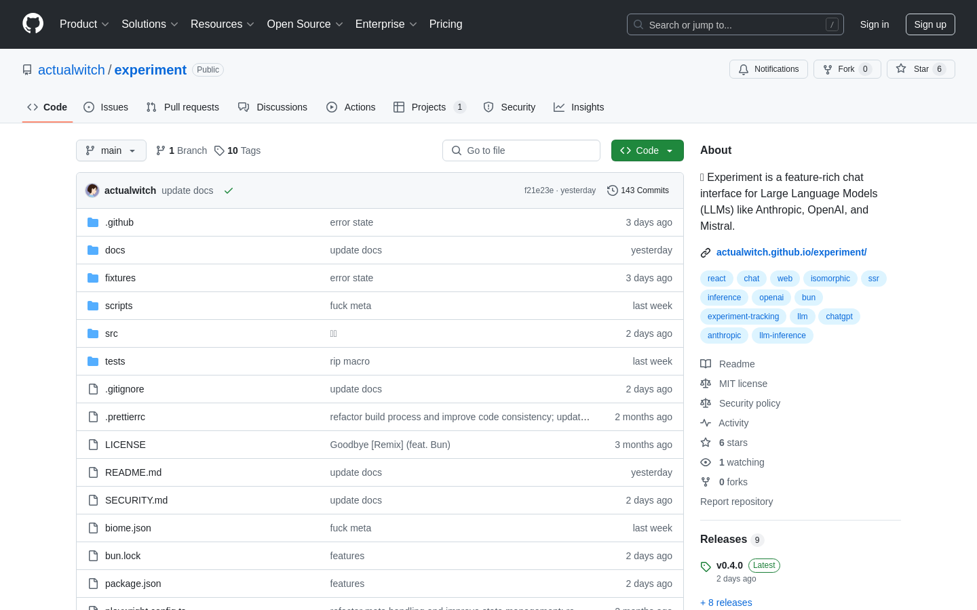Open the Enterprise dropdown menu
Viewport: 977px width, 610px height.
(386, 24)
